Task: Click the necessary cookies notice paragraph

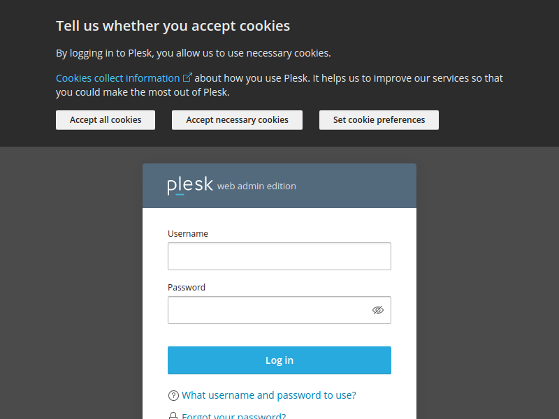Action: 193,53
